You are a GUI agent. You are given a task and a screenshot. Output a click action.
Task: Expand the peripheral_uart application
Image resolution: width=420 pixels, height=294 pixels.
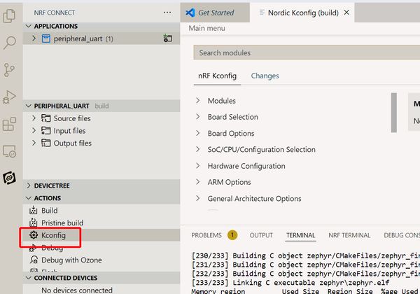coord(34,38)
